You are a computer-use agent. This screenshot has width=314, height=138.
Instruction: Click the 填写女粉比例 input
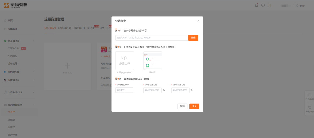click(181, 90)
